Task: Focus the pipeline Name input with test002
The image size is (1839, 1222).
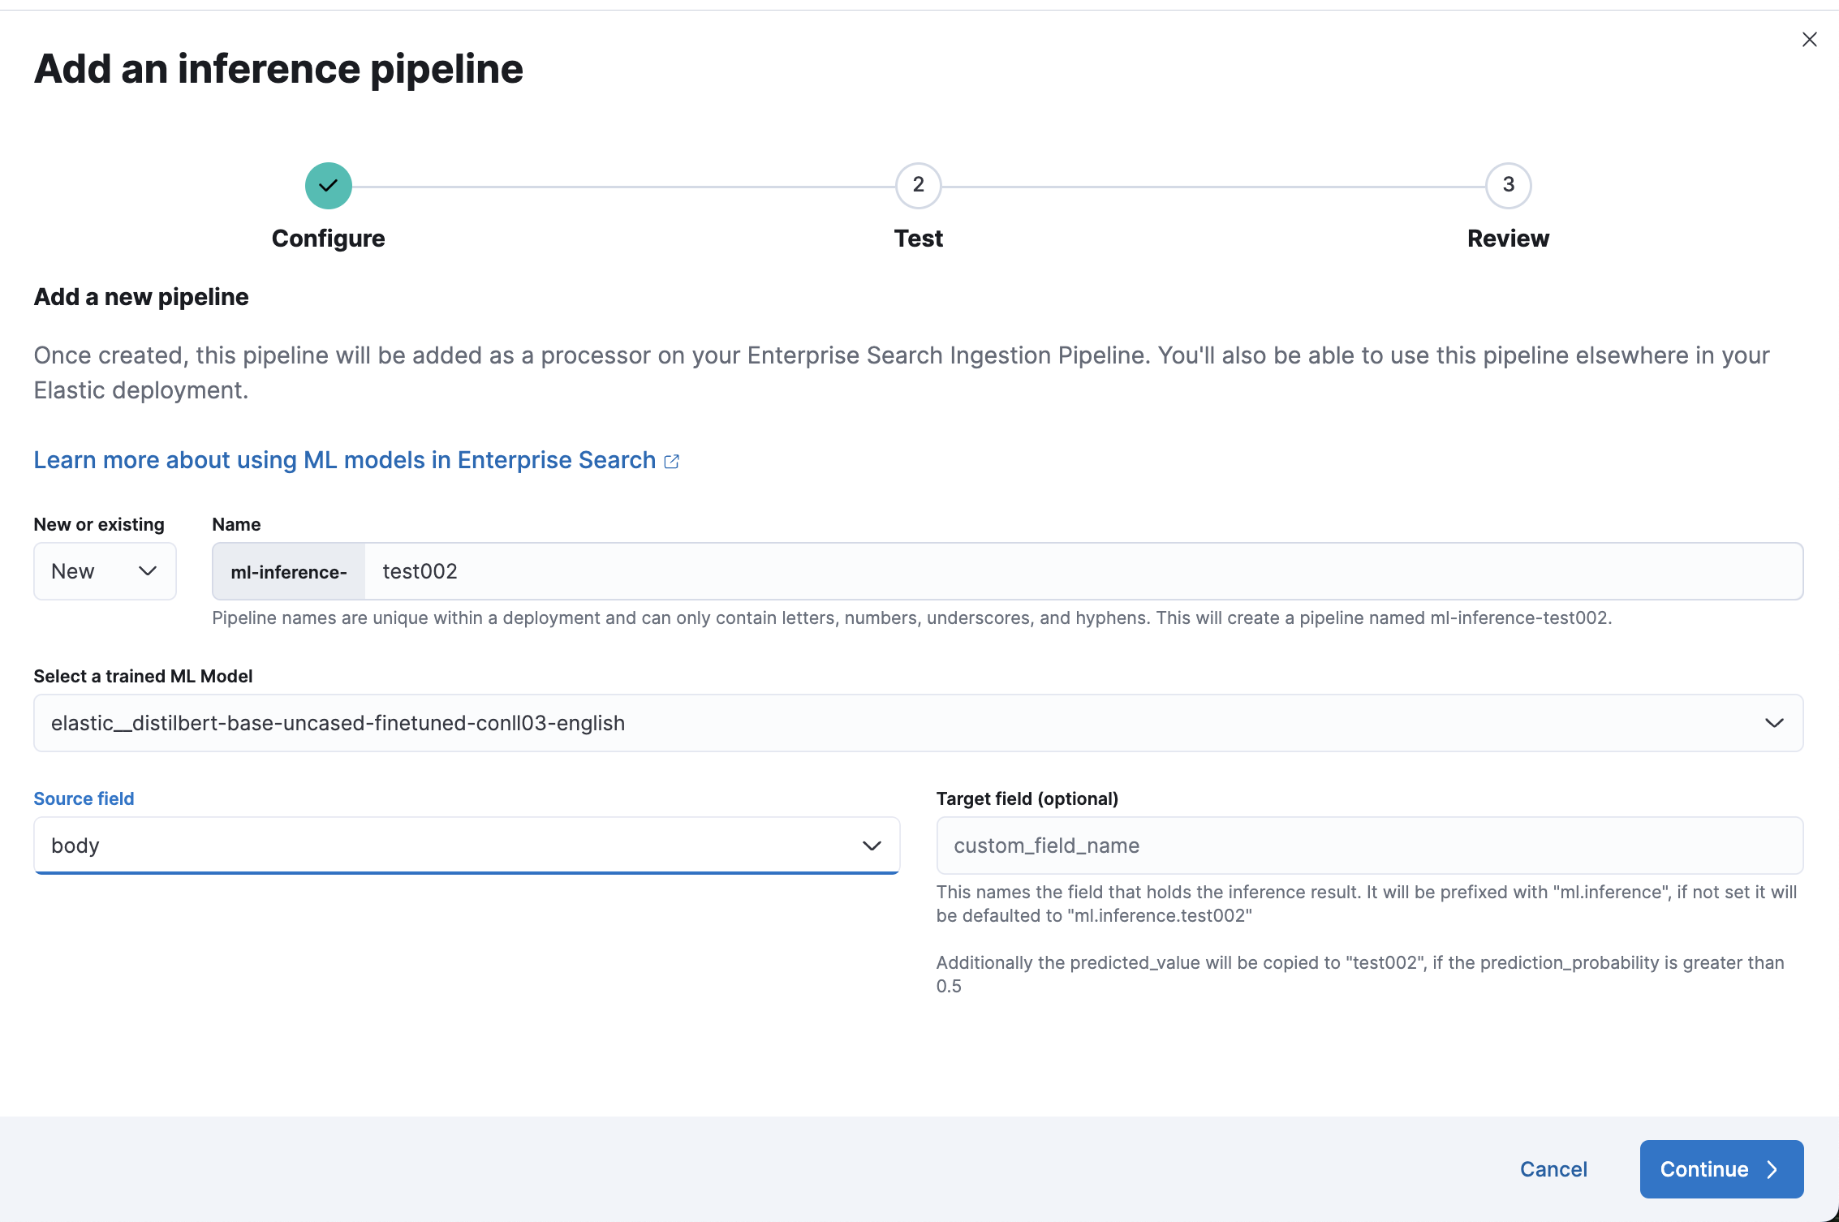Action: pos(1083,571)
